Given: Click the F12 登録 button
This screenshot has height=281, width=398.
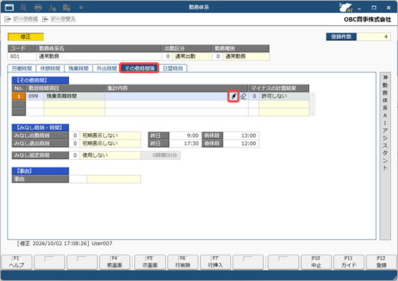Looking at the screenshot, I should [x=382, y=262].
